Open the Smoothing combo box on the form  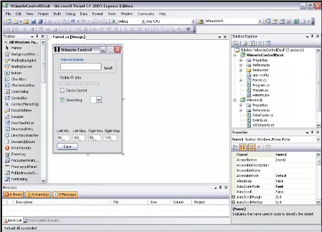click(99, 100)
